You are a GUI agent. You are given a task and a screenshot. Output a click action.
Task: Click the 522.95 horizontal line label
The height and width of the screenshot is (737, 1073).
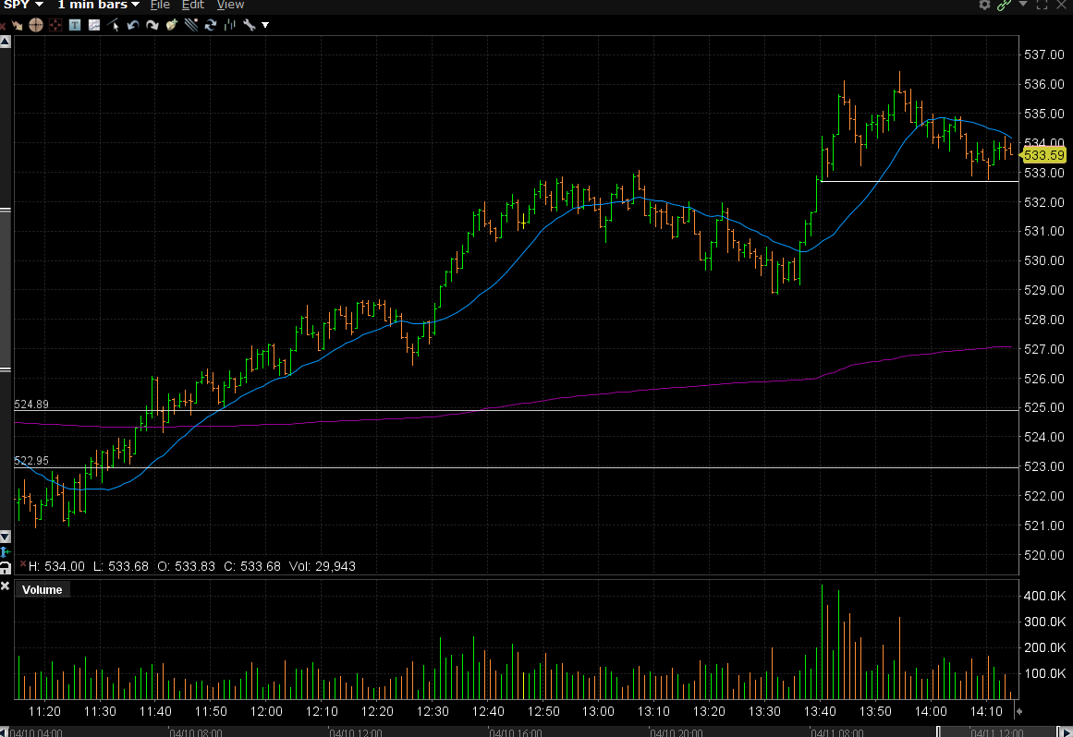pos(31,461)
